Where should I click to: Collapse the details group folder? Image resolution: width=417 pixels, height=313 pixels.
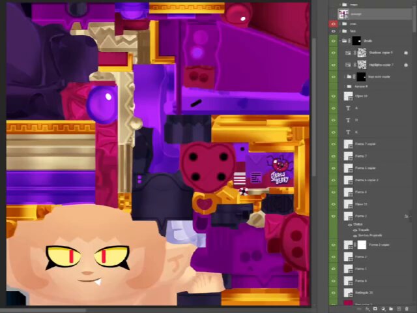pyautogui.click(x=340, y=41)
